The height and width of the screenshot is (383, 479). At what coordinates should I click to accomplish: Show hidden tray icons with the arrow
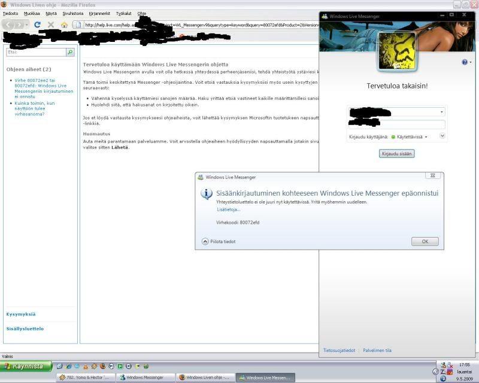(x=436, y=372)
